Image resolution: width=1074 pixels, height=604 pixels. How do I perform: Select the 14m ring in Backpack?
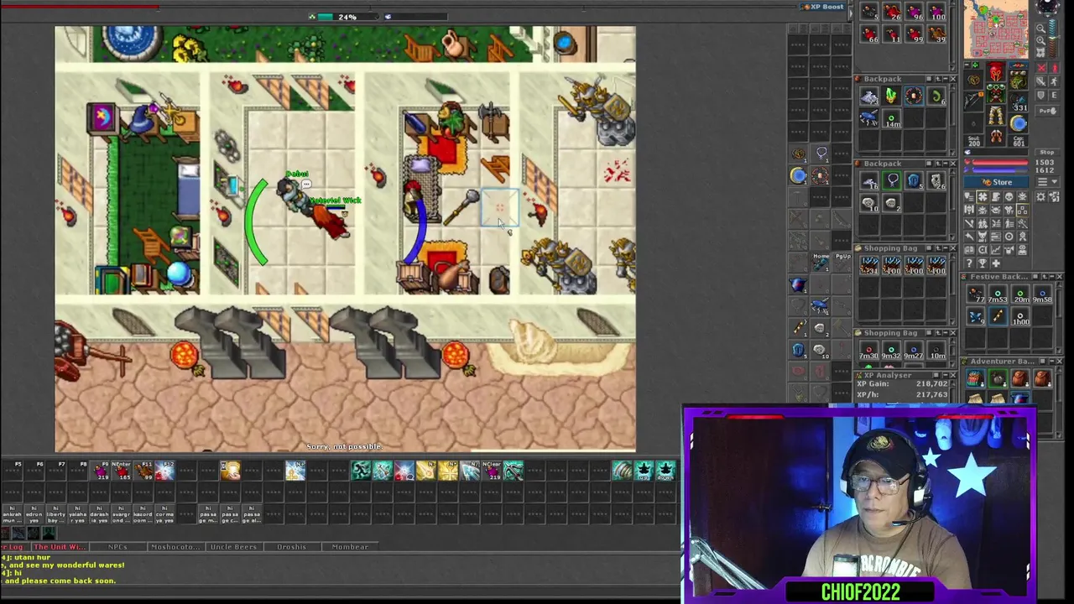pyautogui.click(x=893, y=119)
